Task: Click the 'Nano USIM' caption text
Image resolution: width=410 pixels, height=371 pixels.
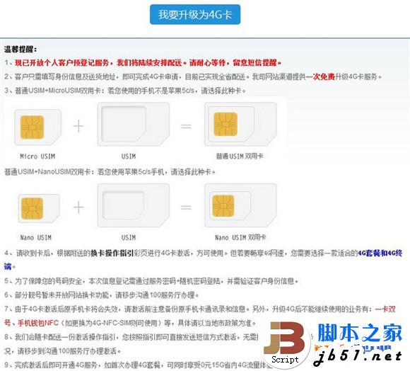Action: (36, 238)
